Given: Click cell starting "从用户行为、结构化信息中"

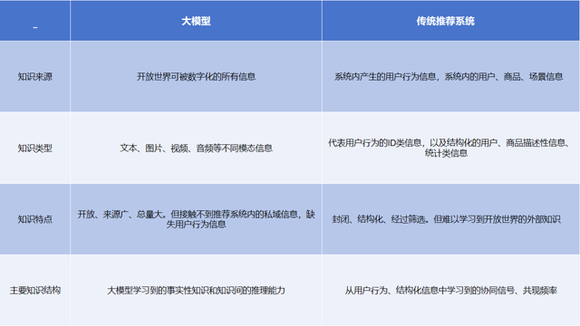Looking at the screenshot, I should (451, 290).
